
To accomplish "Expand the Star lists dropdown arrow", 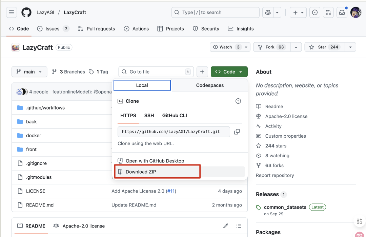I will pyautogui.click(x=350, y=47).
